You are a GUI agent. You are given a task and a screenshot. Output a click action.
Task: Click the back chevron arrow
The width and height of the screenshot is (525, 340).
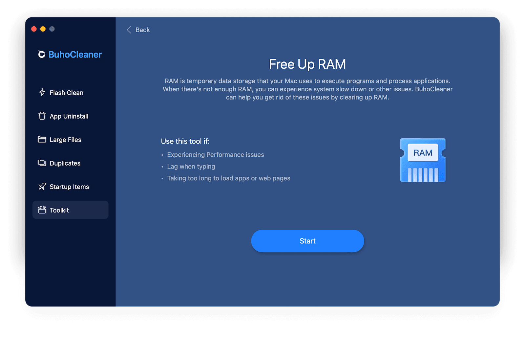tap(129, 30)
